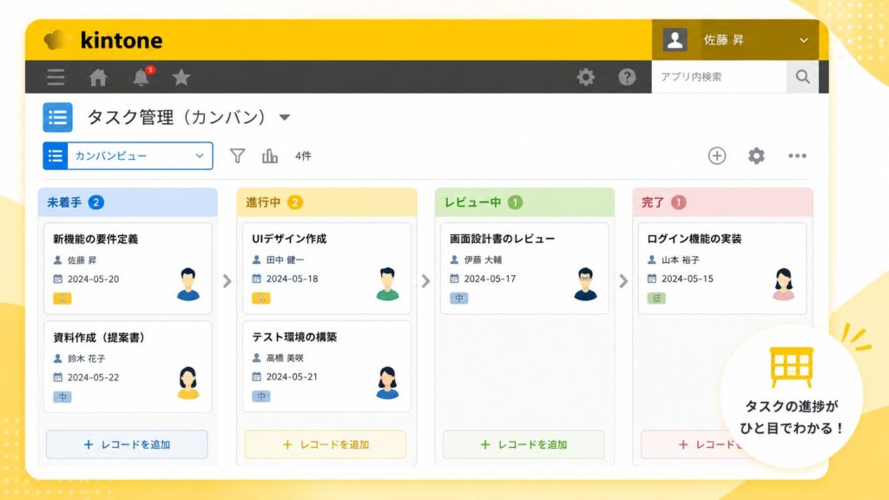Click avatar on 新機能の要件定義 card
This screenshot has height=500, width=889.
[188, 284]
